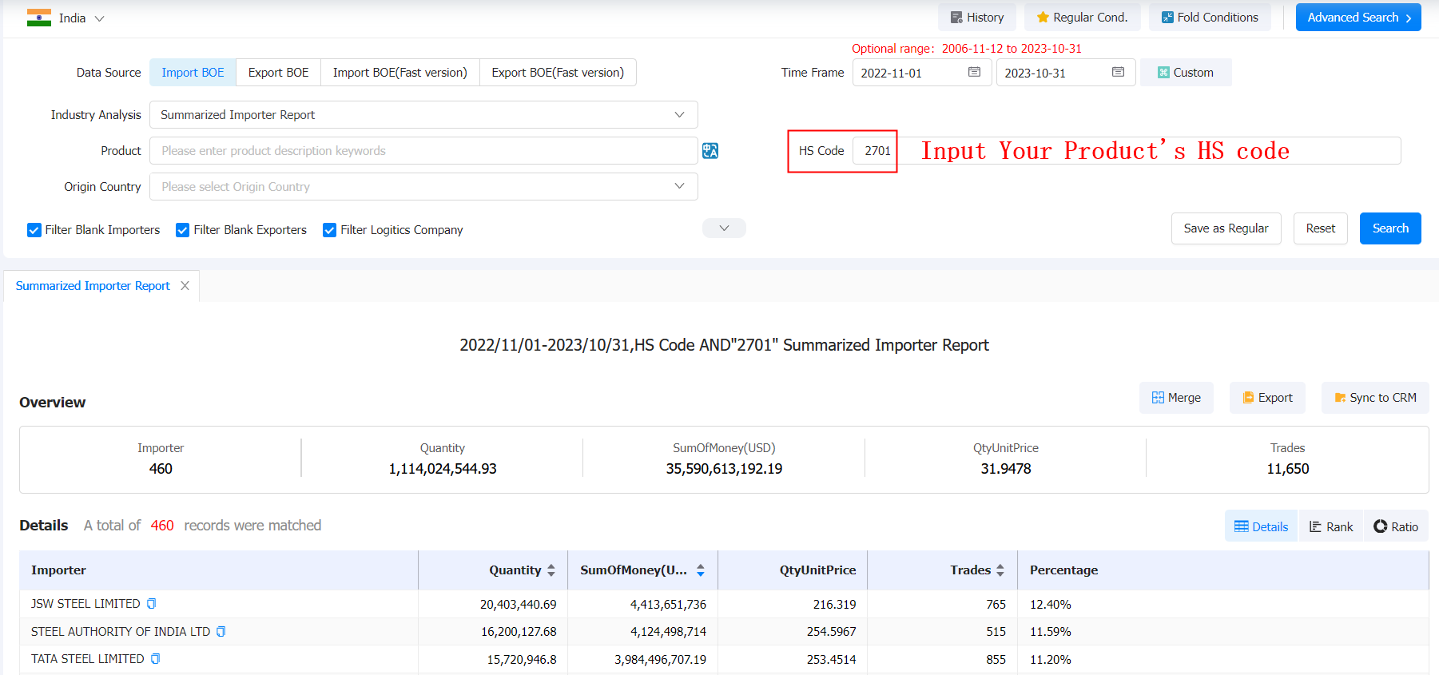Open the country selector chevron next to India
1439x675 pixels.
(99, 18)
